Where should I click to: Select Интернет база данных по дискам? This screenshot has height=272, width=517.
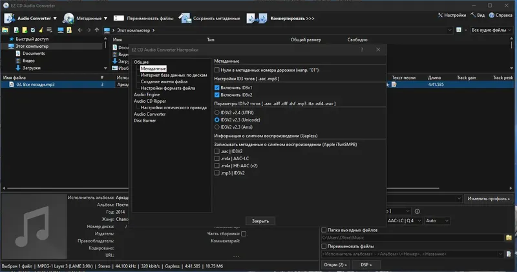(x=174, y=75)
